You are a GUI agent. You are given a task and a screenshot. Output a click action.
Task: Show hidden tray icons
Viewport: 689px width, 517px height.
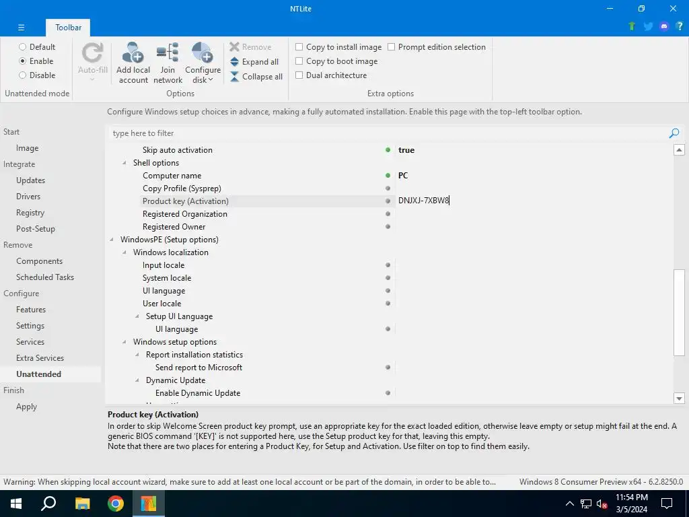pos(569,504)
